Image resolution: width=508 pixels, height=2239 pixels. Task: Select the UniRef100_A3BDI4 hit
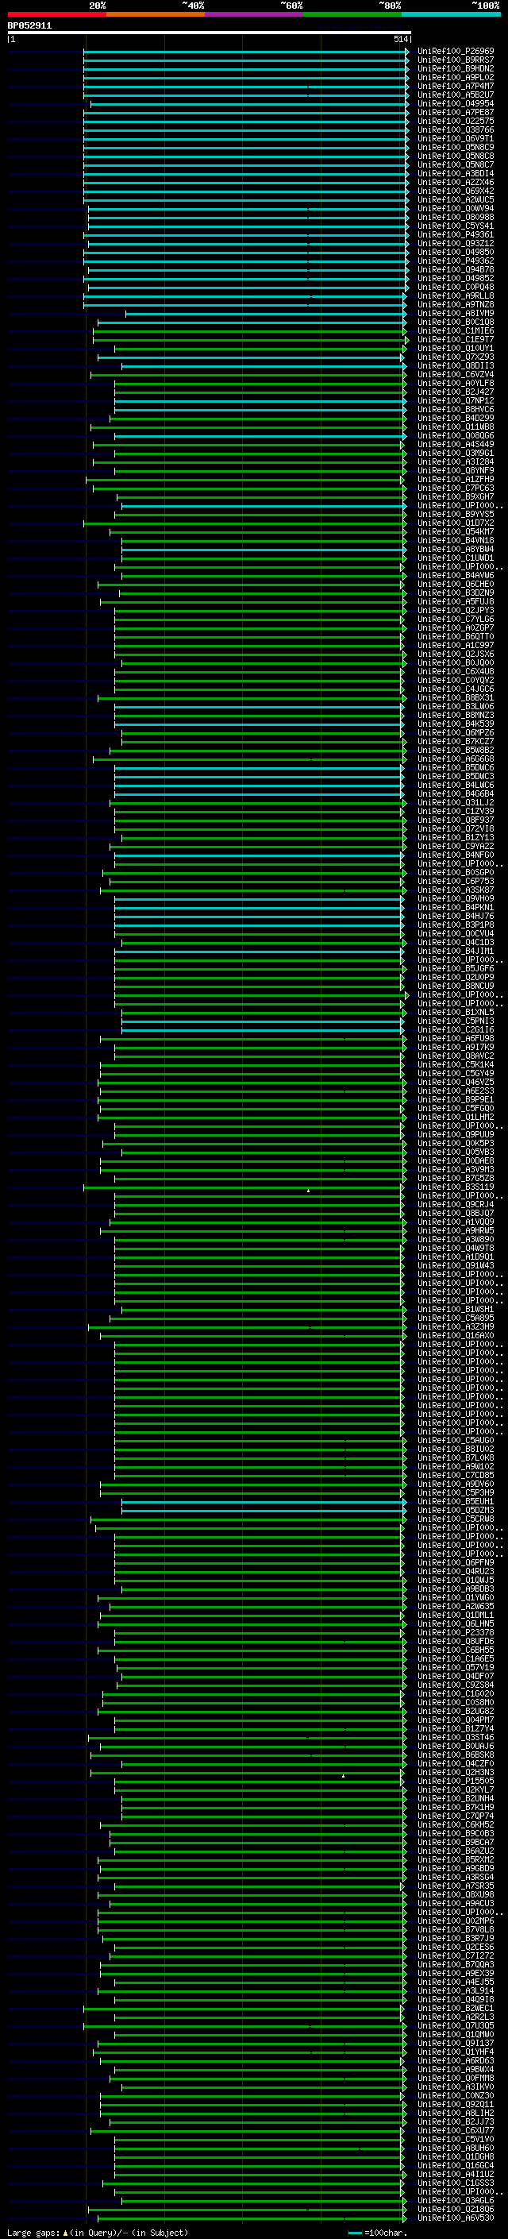(456, 173)
